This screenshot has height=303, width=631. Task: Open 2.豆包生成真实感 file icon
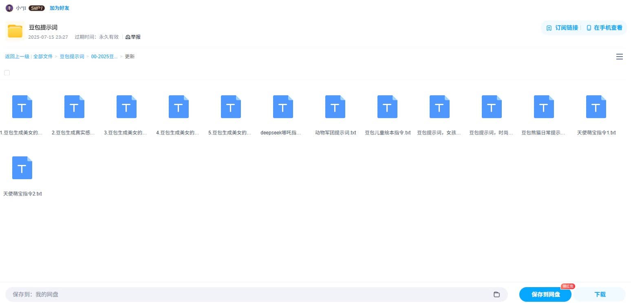pos(74,107)
